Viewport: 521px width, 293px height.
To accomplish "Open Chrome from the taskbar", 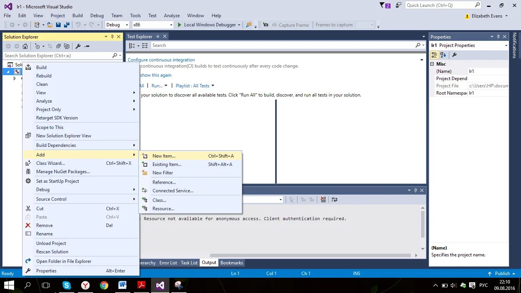I will tap(104, 285).
